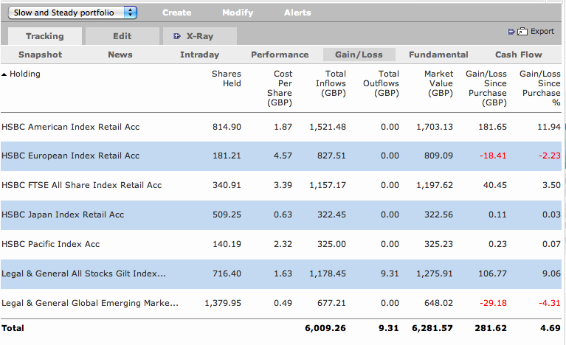Screen dimensions: 566x345
Task: Select the News view
Action: [120, 55]
